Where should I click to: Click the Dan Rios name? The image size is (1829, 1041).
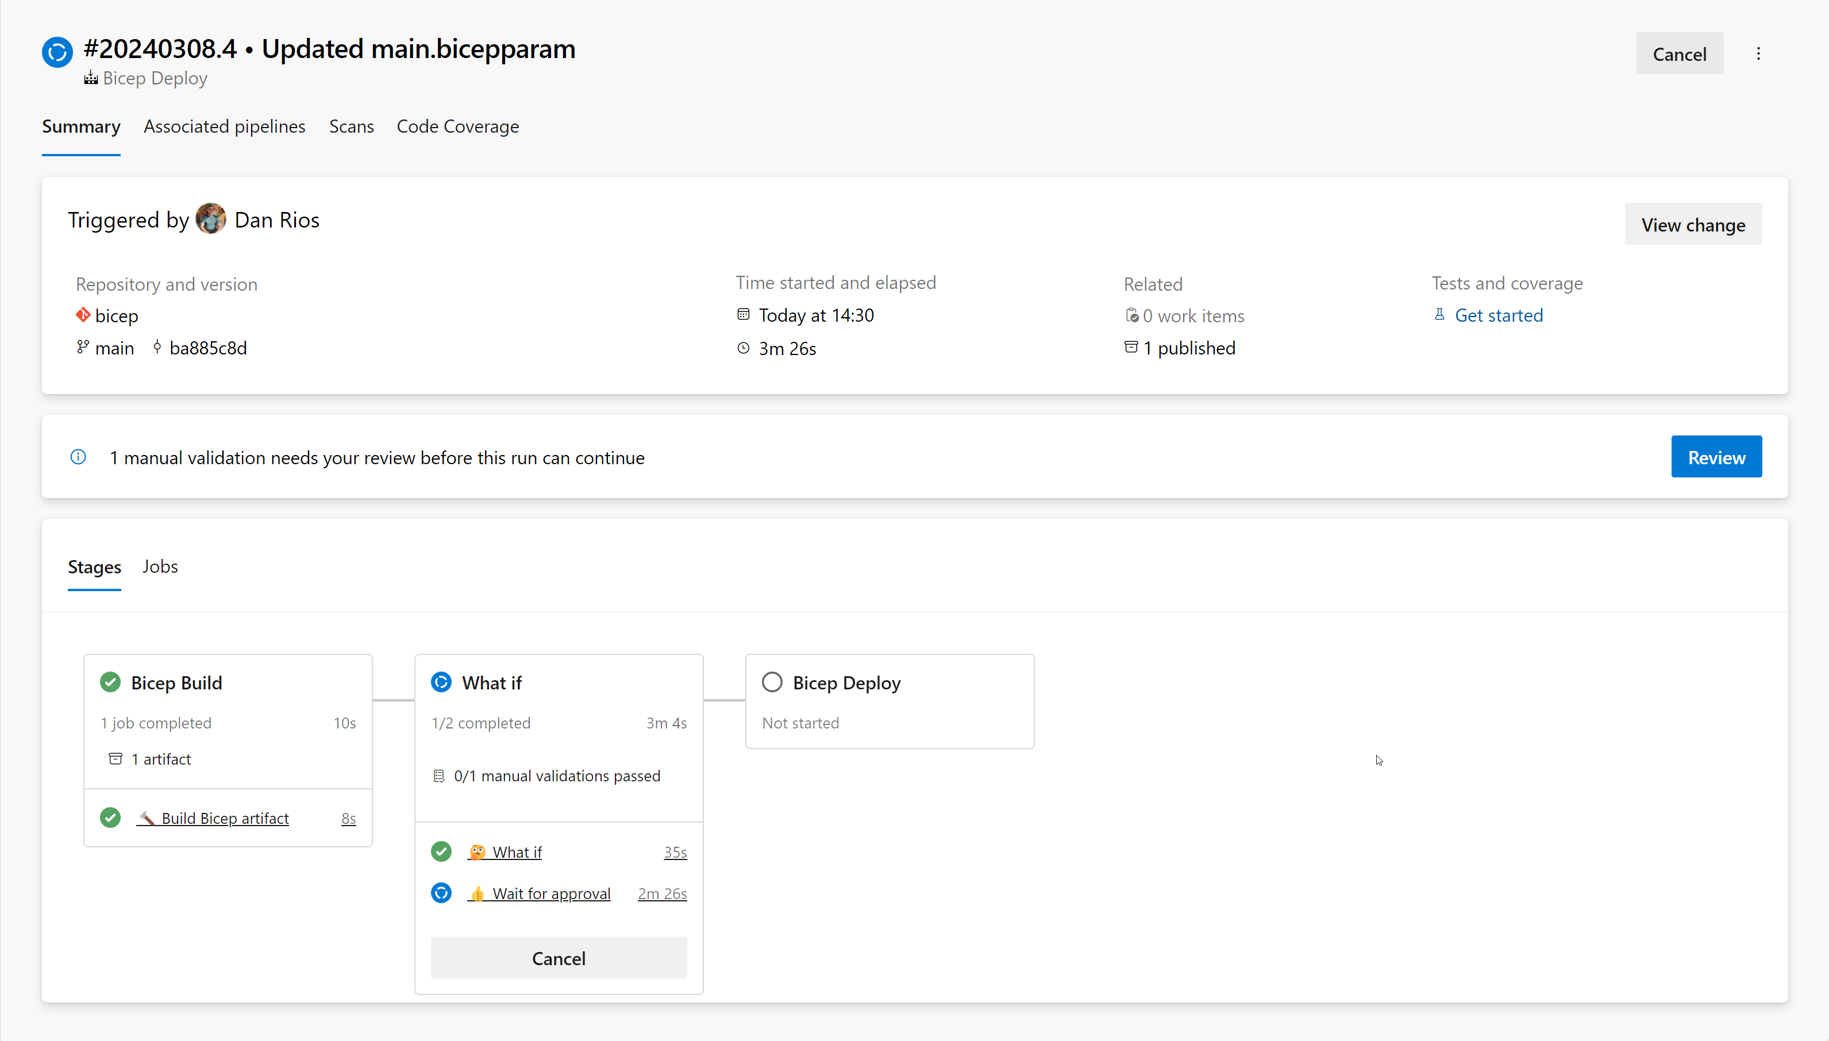click(277, 219)
